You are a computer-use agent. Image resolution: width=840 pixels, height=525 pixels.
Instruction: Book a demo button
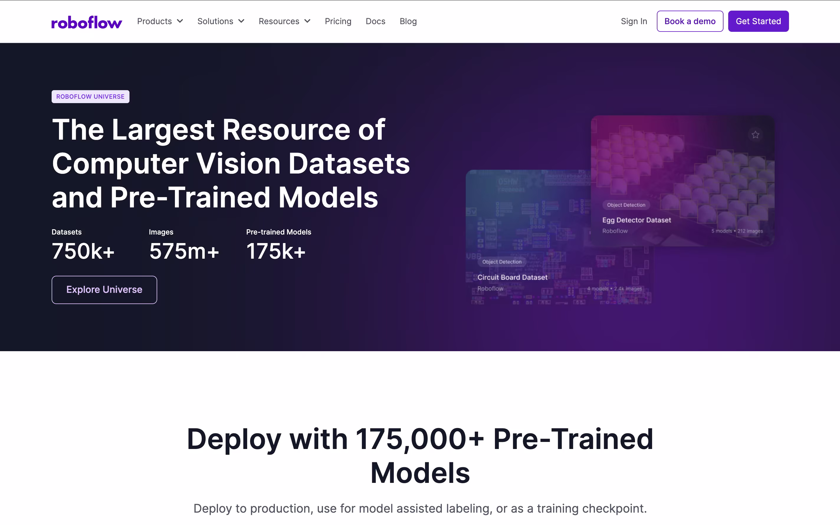click(x=690, y=21)
